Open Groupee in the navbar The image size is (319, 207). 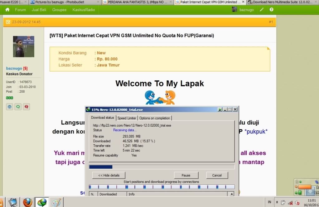59,10
